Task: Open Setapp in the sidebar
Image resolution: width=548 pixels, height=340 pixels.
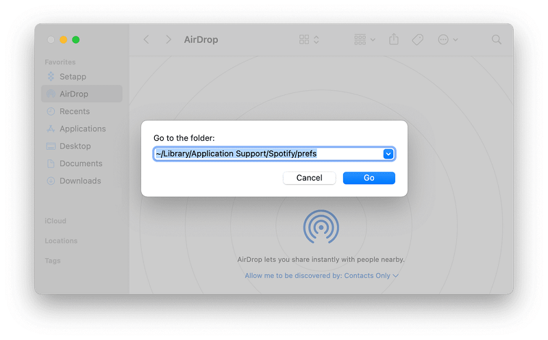Action: point(82,77)
